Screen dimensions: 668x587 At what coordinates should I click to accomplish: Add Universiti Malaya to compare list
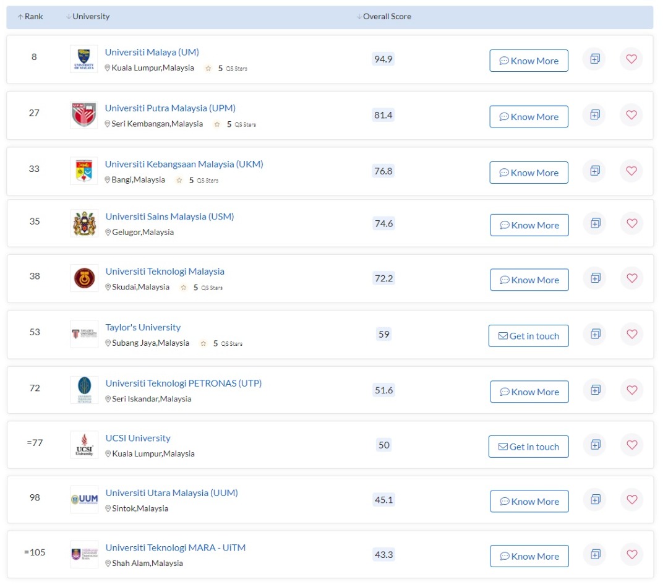595,59
